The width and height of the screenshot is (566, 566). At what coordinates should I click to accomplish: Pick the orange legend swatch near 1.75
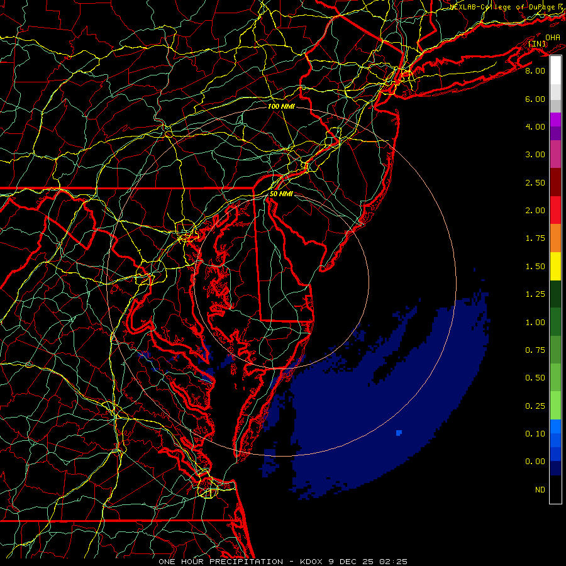(x=555, y=238)
